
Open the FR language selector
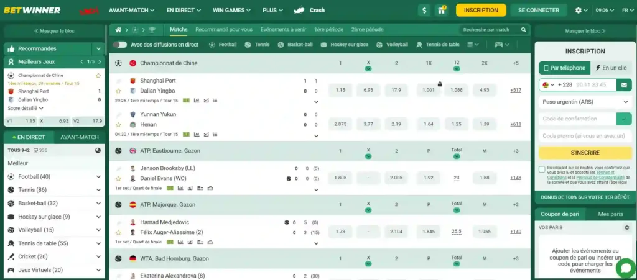pyautogui.click(x=628, y=10)
